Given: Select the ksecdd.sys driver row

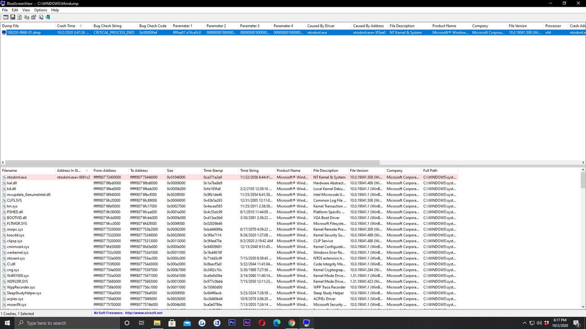Looking at the screenshot, I should coord(229,235).
